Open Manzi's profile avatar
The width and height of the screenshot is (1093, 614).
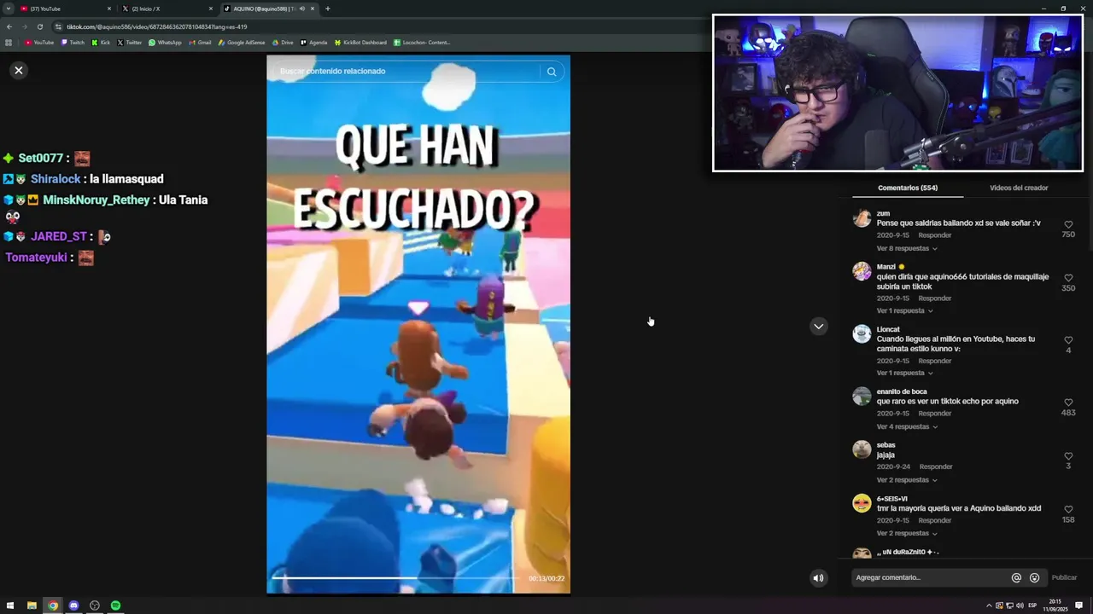(x=862, y=271)
